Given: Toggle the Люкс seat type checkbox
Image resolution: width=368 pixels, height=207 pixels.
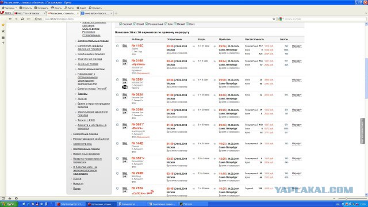Looking at the screenshot, I should point(187,24).
